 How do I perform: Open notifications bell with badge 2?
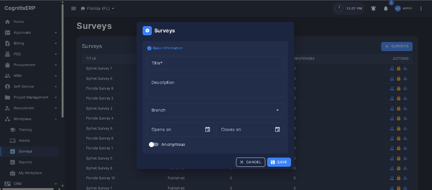click(386, 9)
